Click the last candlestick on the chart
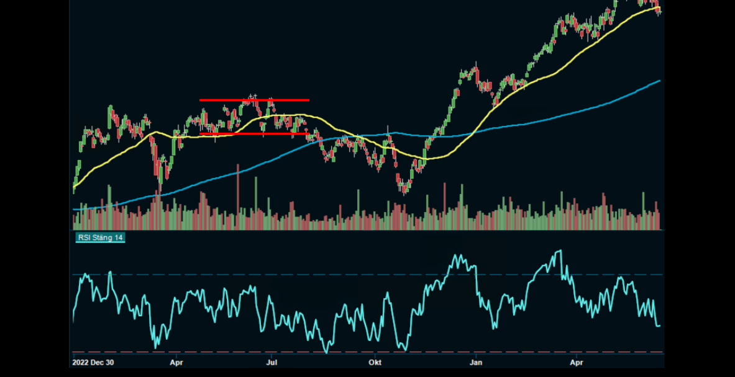Screen dimensions: 735x377 pos(659,9)
